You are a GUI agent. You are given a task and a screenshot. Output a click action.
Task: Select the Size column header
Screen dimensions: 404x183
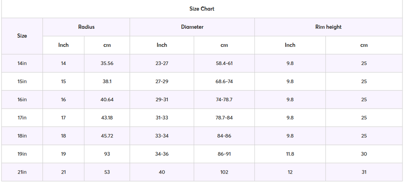click(22, 36)
